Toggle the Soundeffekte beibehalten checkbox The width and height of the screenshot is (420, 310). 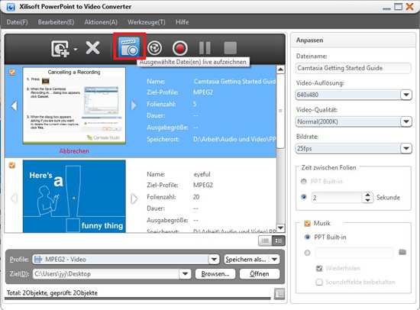tap(319, 283)
